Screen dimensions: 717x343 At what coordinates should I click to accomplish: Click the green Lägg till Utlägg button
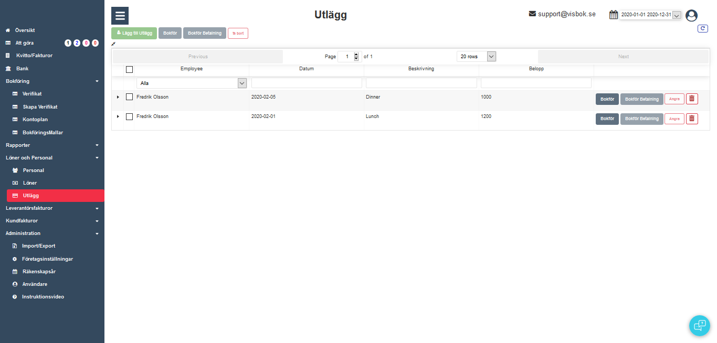point(134,34)
